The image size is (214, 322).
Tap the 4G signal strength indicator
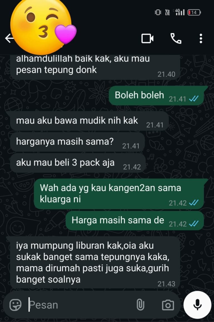(180, 12)
